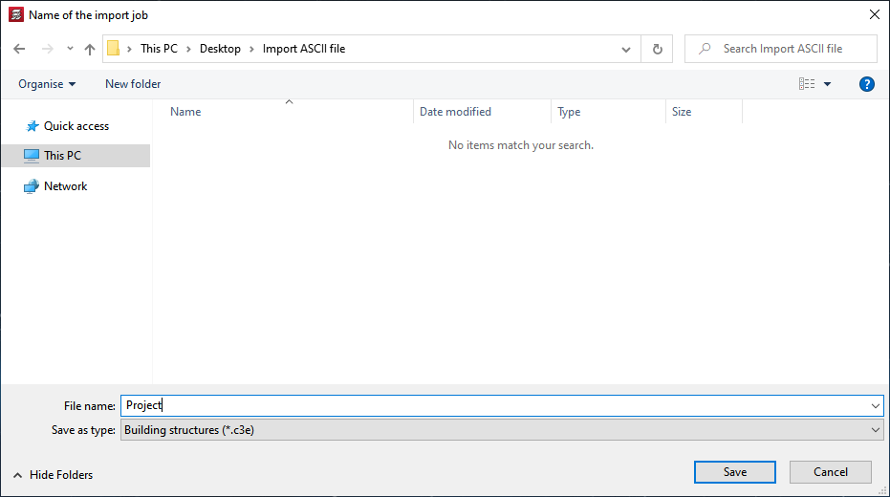
Task: Refresh the Import ASCII file folder
Action: (x=657, y=49)
